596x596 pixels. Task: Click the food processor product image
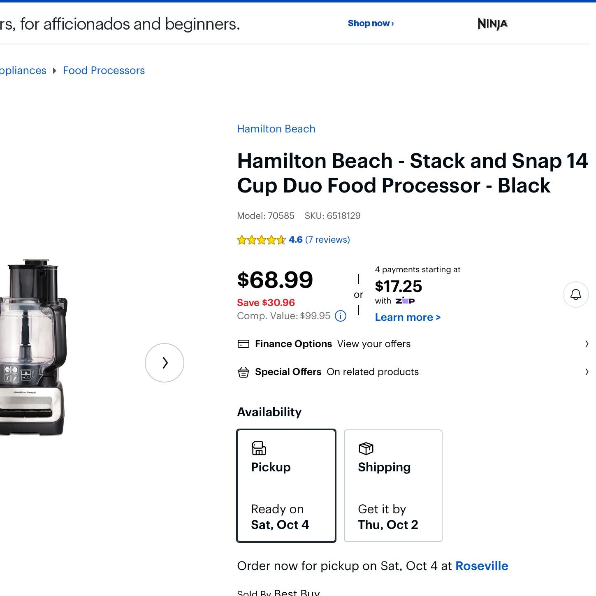[x=33, y=348]
